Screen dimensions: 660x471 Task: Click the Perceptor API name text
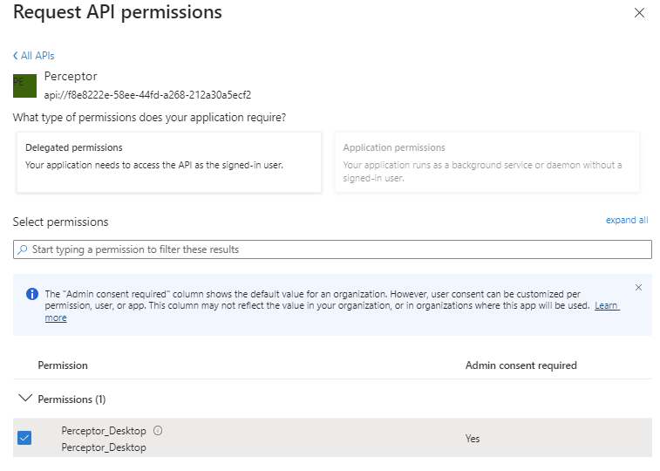pos(71,76)
